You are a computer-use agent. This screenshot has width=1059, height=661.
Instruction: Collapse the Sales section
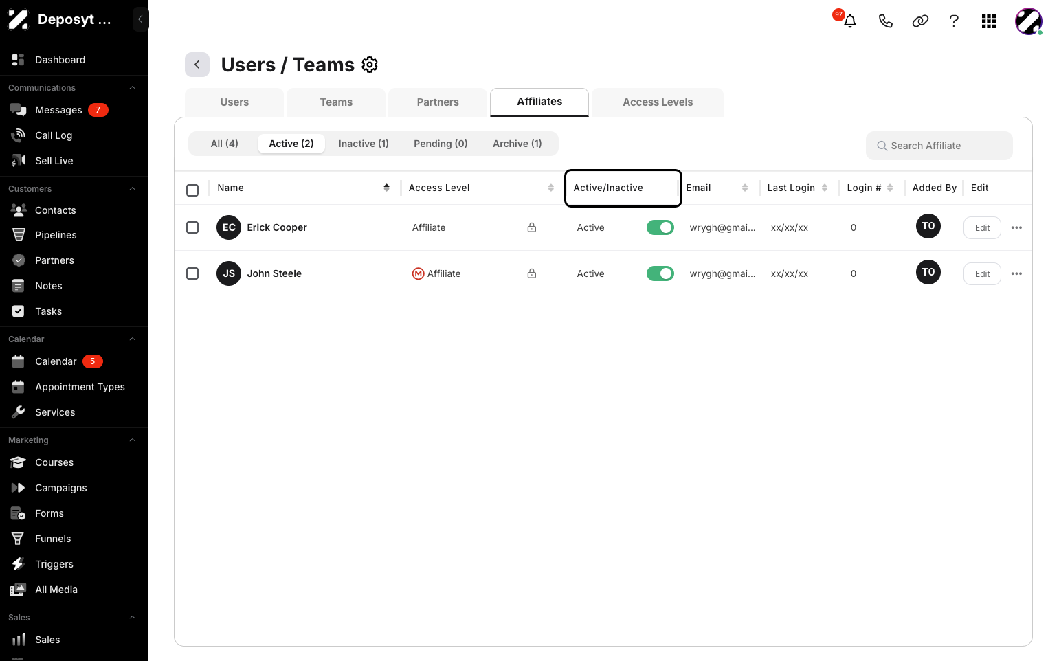[133, 618]
